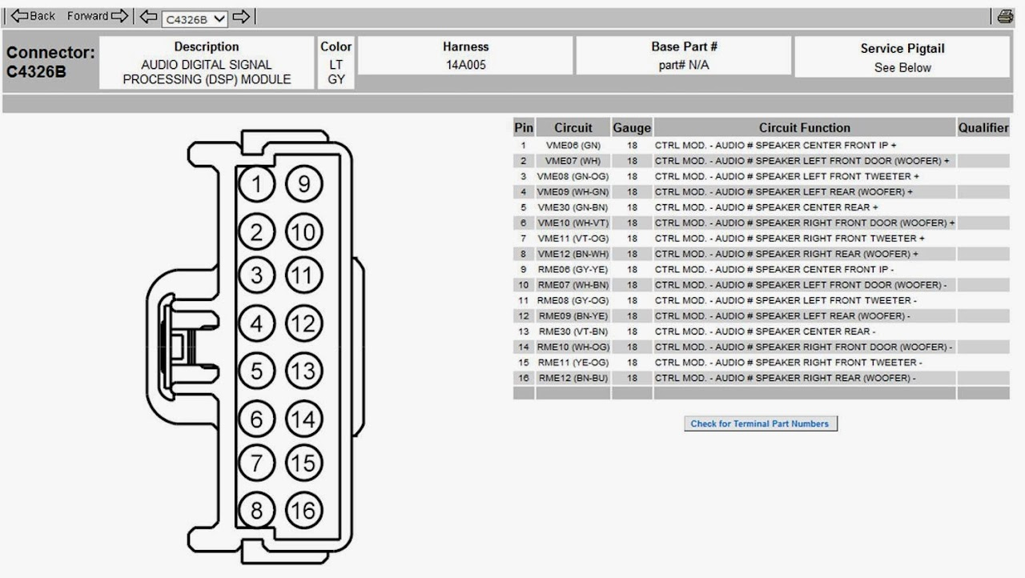Go to next connector with right arrow

pos(242,16)
